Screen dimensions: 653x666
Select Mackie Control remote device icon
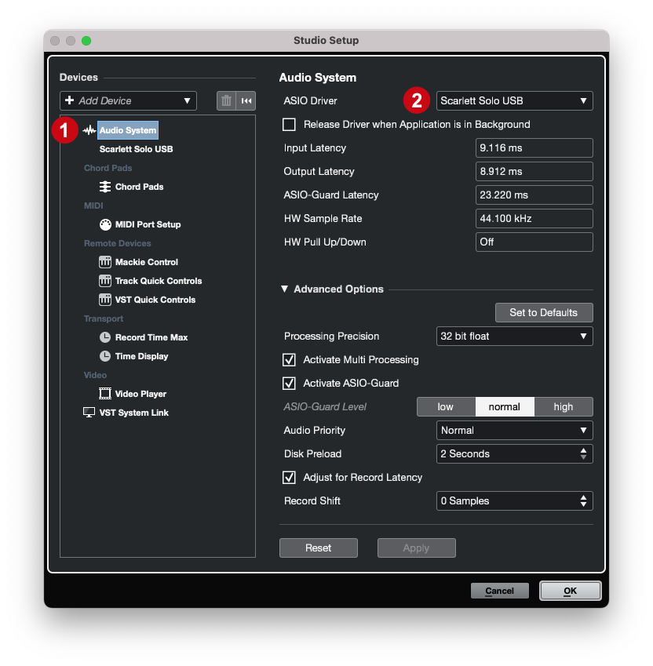105,262
